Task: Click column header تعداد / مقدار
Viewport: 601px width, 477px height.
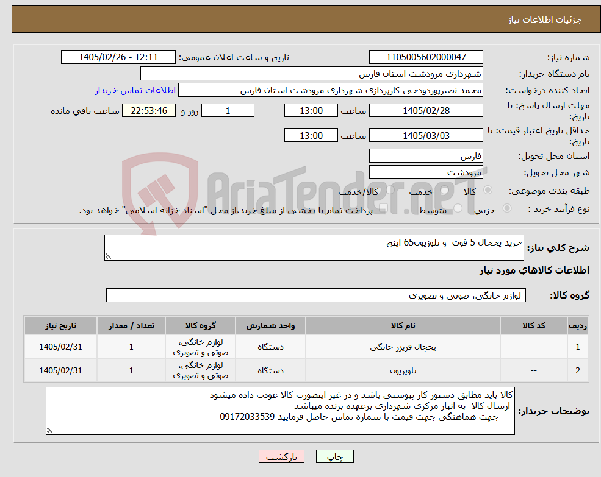Action: pos(131,325)
